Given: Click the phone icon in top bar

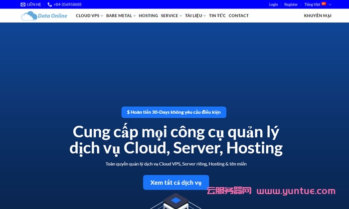Looking at the screenshot, I should pos(49,4).
